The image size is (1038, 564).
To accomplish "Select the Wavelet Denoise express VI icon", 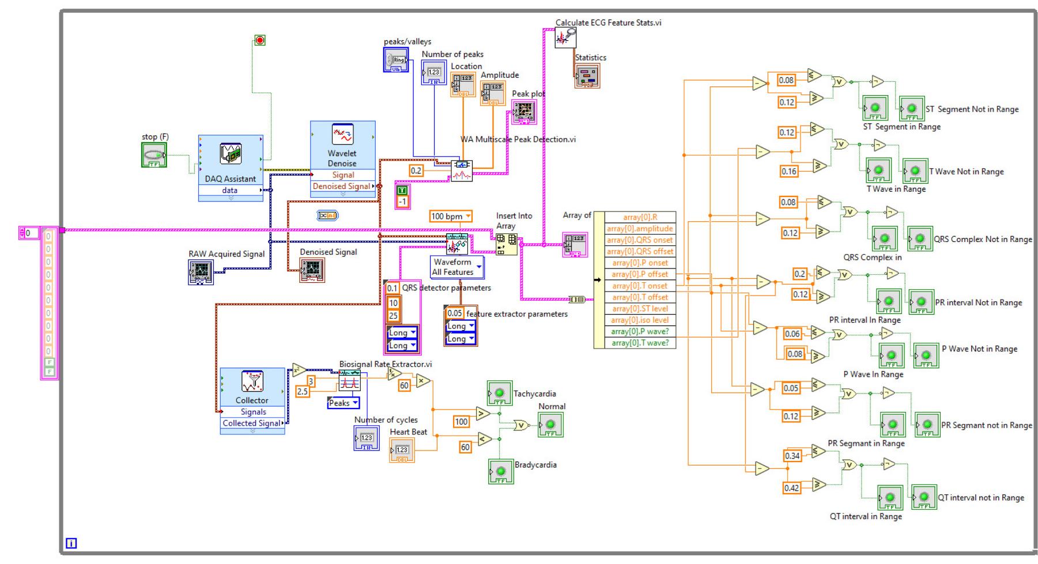I will click(342, 135).
